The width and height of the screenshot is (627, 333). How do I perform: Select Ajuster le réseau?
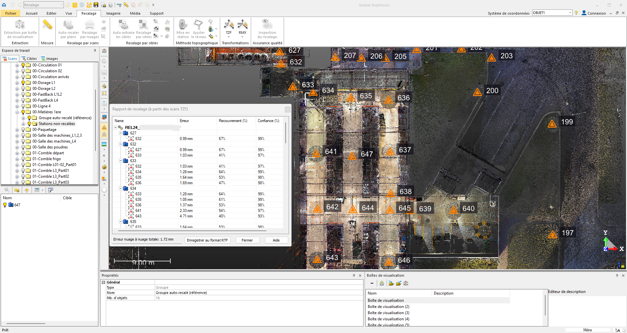(x=198, y=29)
